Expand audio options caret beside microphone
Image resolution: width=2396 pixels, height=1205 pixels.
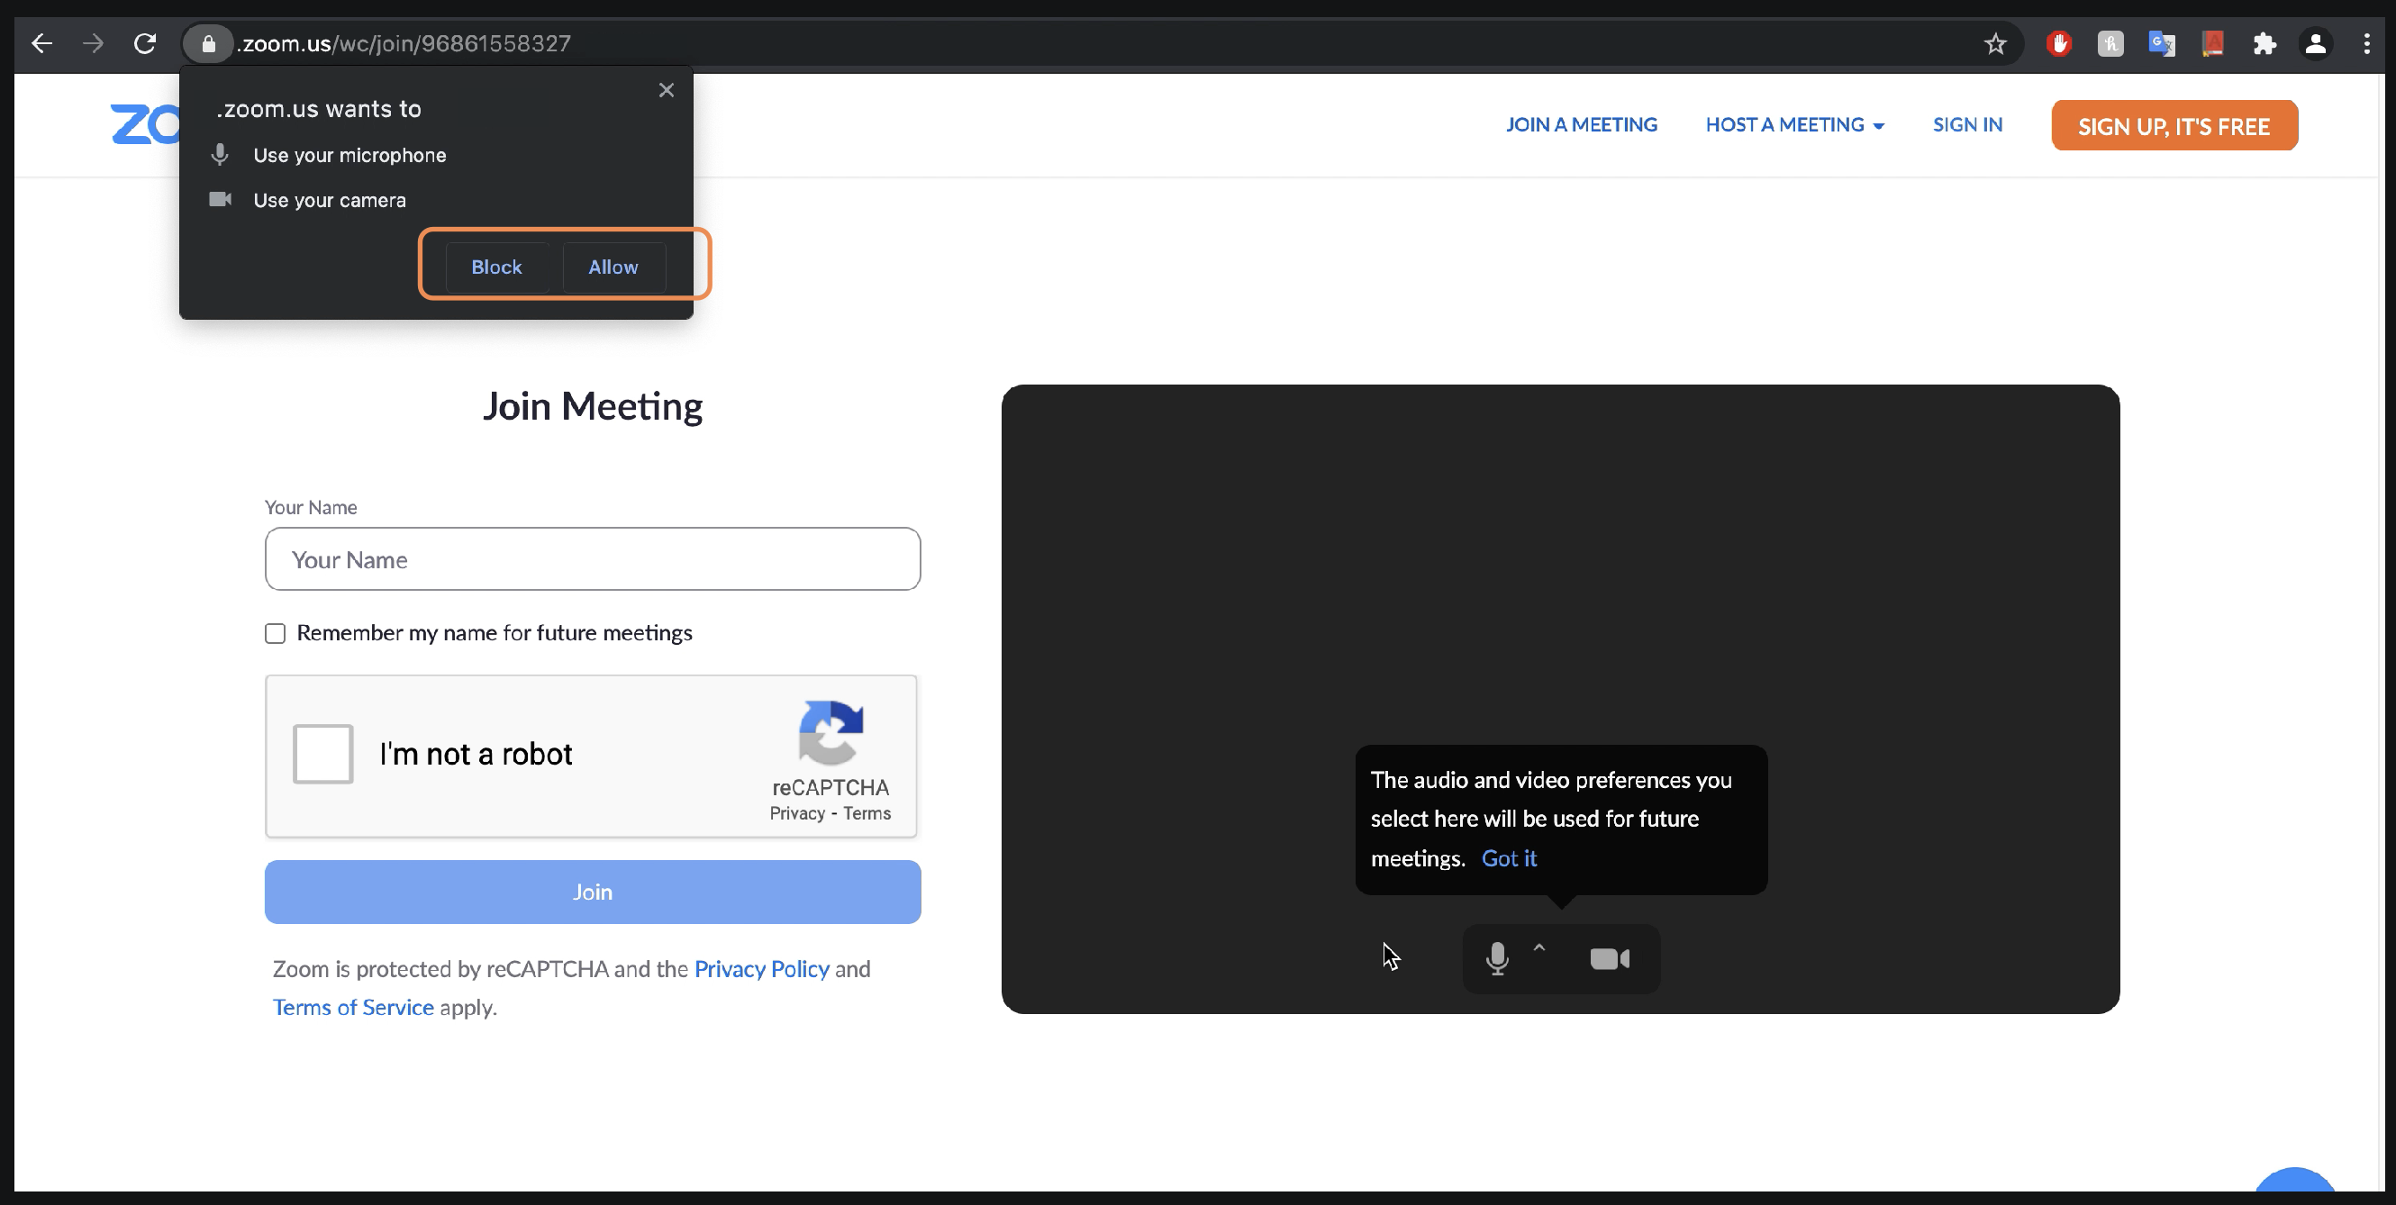[x=1539, y=947]
